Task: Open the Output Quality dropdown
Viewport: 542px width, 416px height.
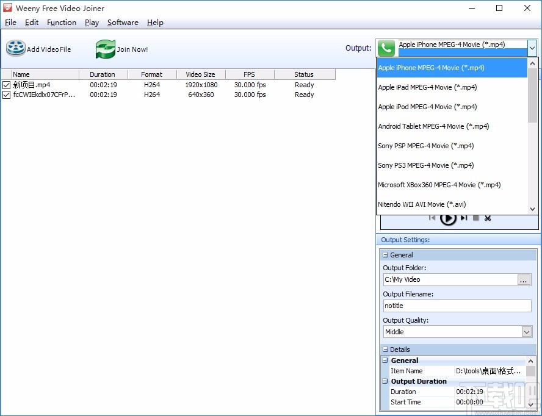Action: [527, 332]
